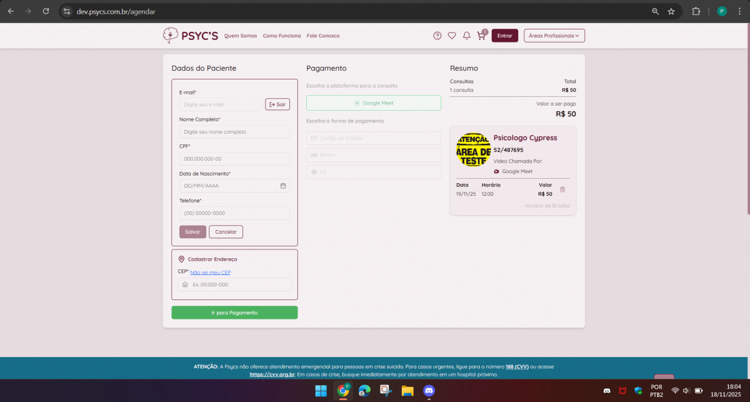Click the help question mark icon
Screen dimensions: 750x402
437,36
